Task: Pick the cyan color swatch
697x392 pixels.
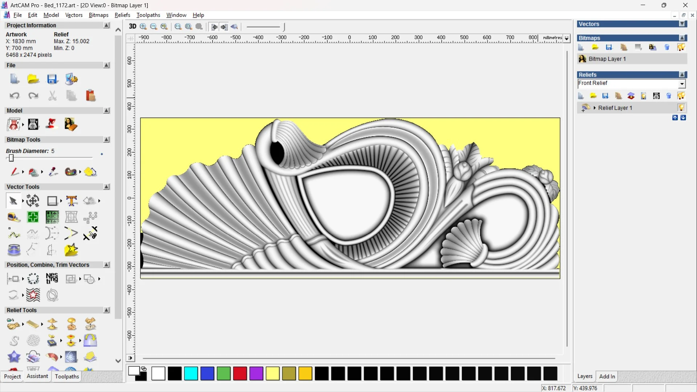Action: click(191, 373)
